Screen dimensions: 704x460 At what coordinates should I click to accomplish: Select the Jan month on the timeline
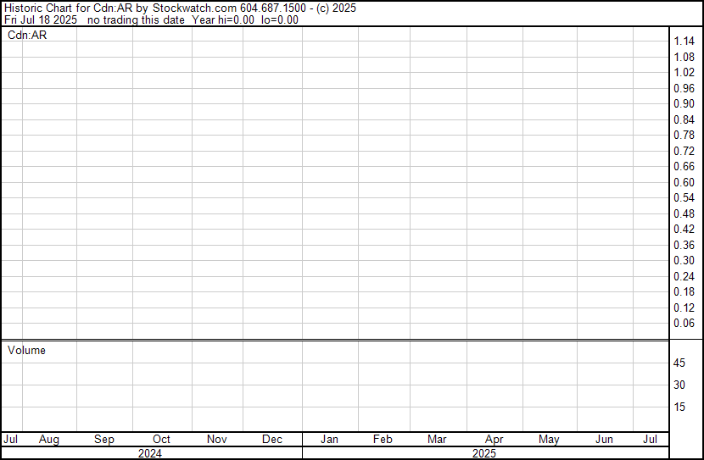point(329,440)
